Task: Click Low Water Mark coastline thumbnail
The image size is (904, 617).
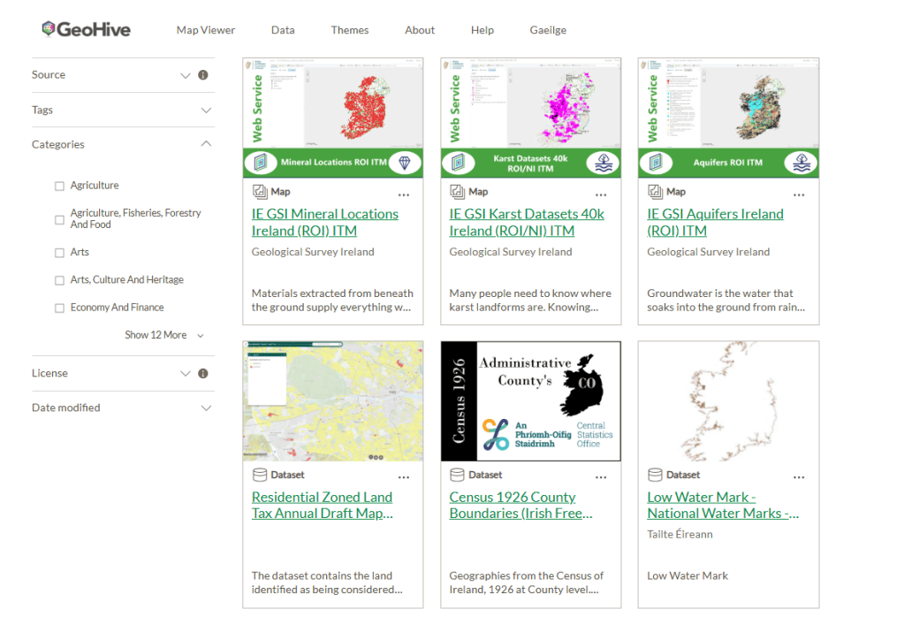Action: point(729,401)
